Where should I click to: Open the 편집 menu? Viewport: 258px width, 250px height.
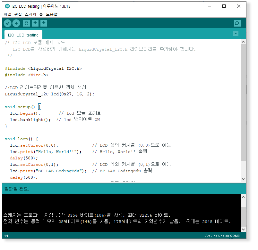[18, 14]
